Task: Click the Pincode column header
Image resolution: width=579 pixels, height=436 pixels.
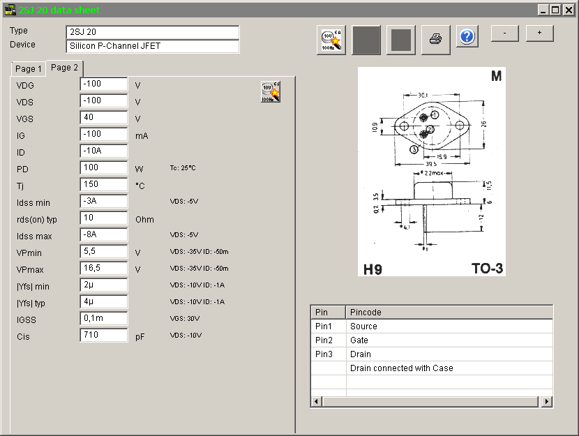Action: [x=449, y=313]
